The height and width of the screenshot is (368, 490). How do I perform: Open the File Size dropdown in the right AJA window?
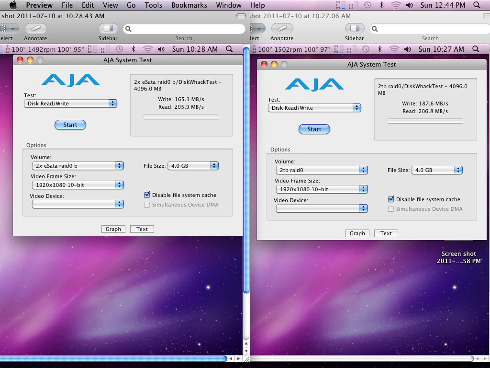point(437,170)
